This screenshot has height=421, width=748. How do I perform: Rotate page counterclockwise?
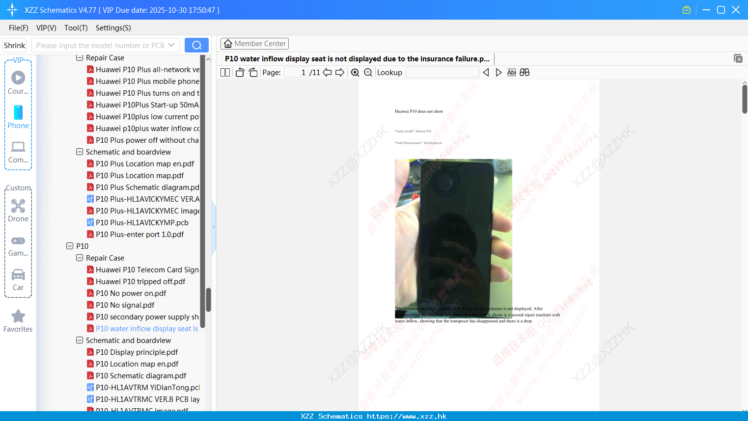click(240, 73)
